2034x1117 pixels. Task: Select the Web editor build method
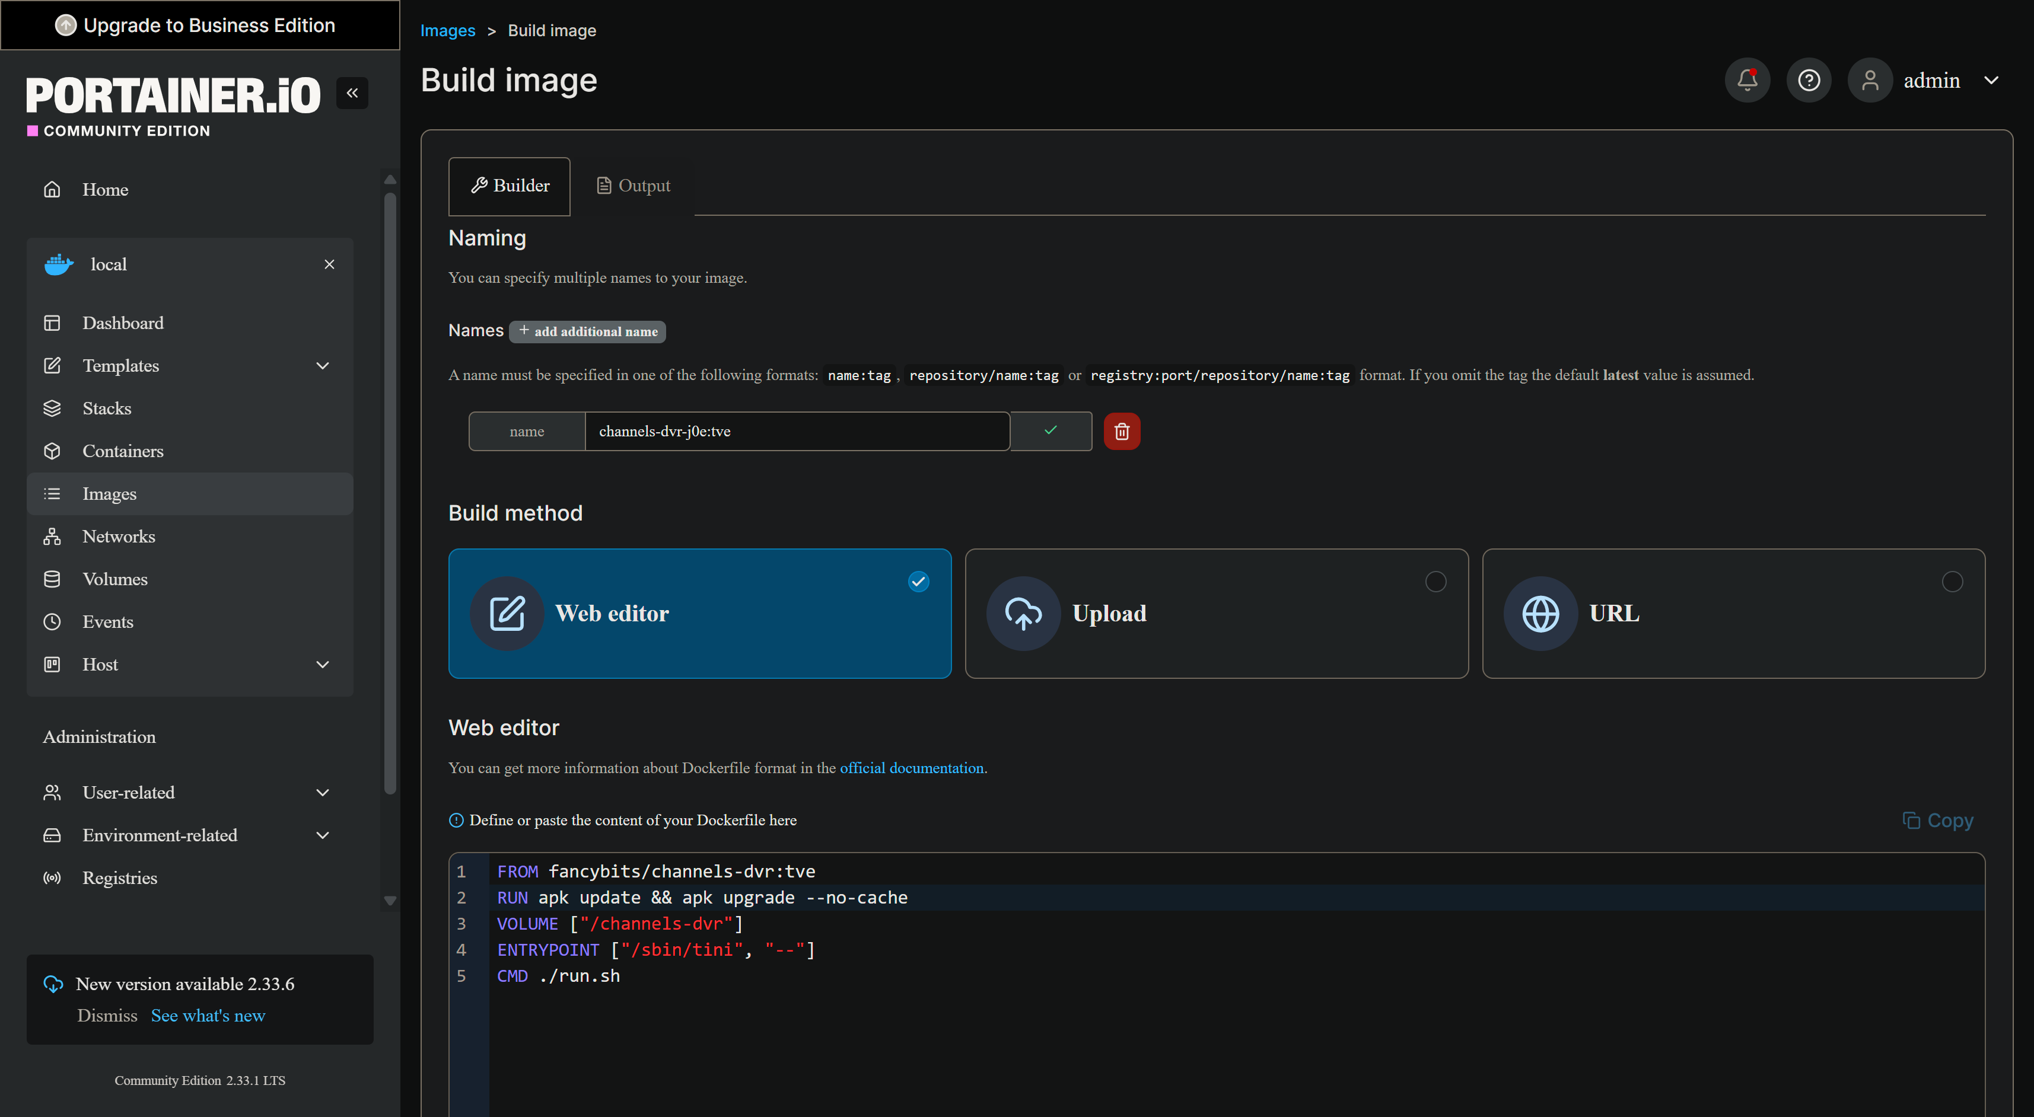click(699, 614)
